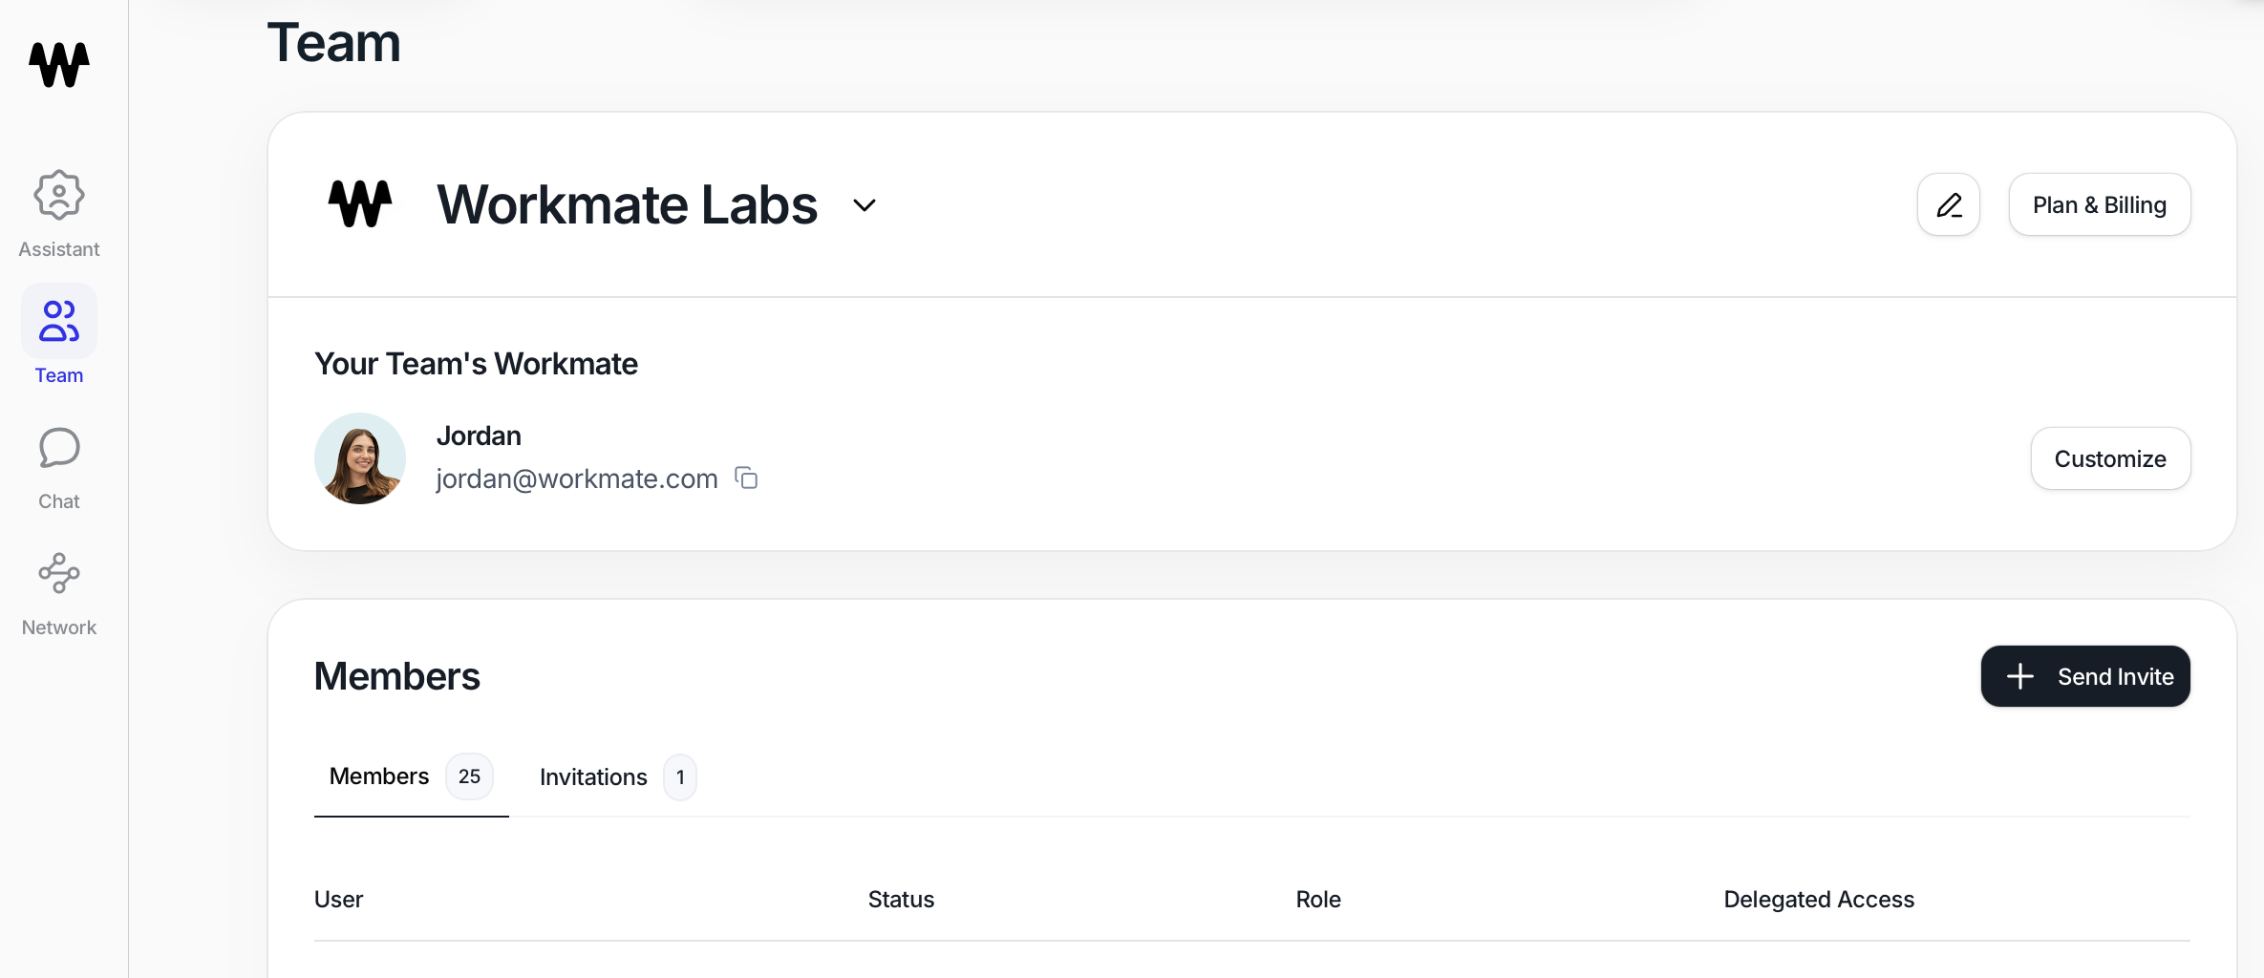Click the pencil edit team icon
Viewport: 2264px width, 978px height.
tap(1949, 204)
